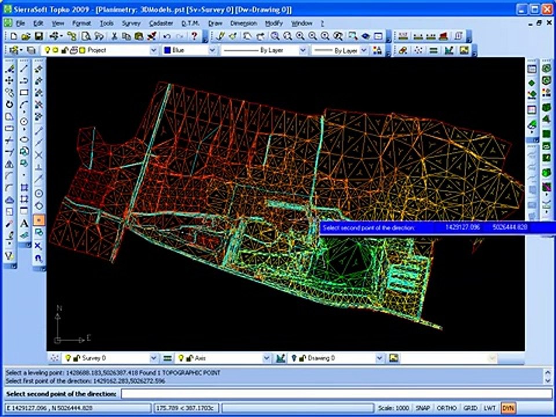Expand the standard toolbar options arrow
The height and width of the screenshot is (417, 556).
205,37
